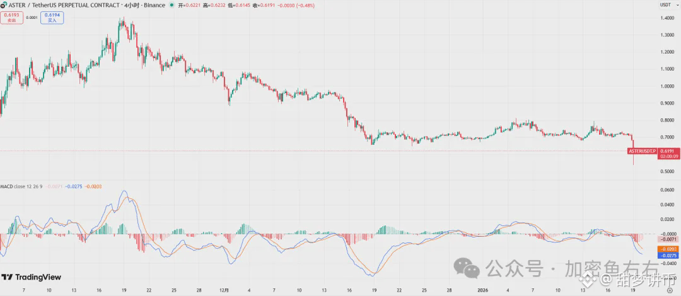Click the −0.0400 MACD axis label
Screen dimensions: 681x296
[667, 263]
